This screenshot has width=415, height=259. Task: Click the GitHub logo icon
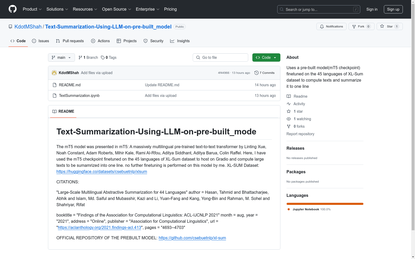pos(12,9)
